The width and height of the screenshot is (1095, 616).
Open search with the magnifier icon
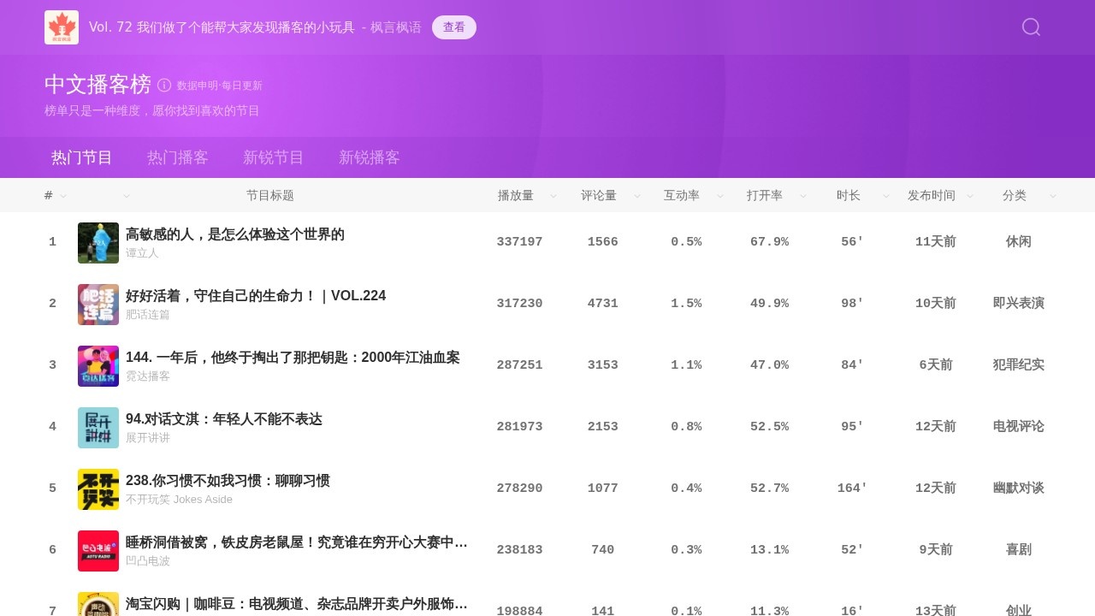click(x=1030, y=27)
